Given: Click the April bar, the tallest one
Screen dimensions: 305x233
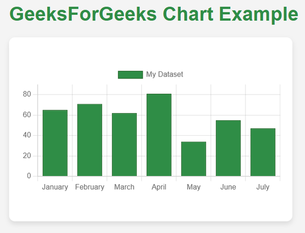Looking at the screenshot, I should [x=159, y=135].
